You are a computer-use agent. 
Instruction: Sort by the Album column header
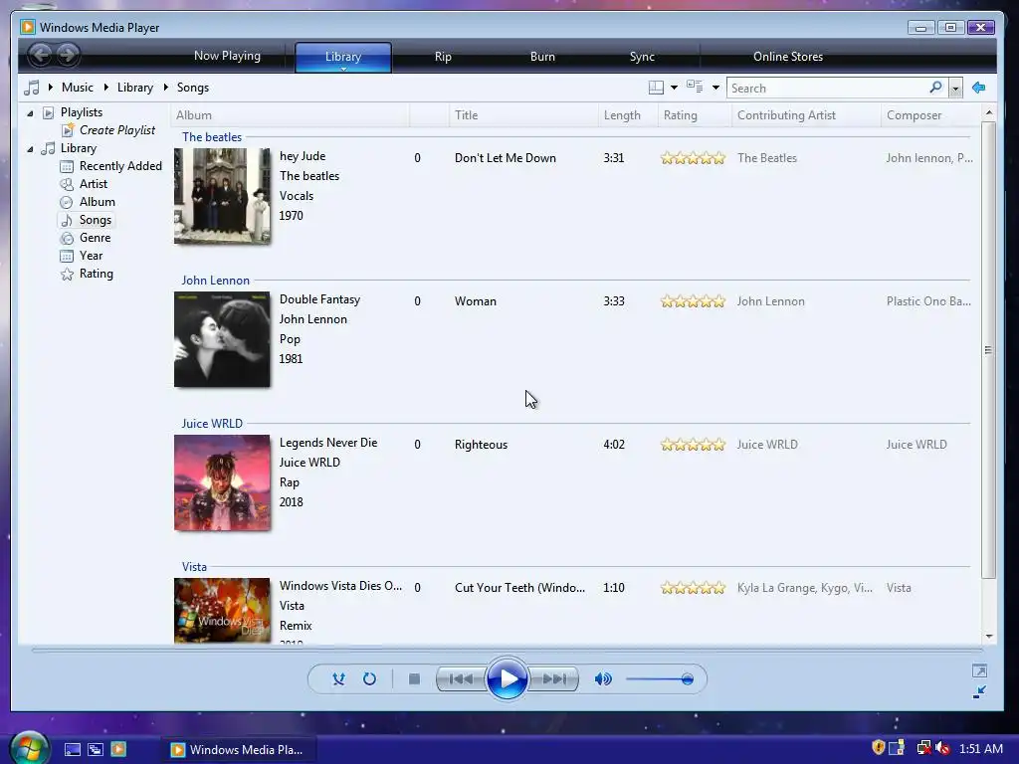click(290, 115)
